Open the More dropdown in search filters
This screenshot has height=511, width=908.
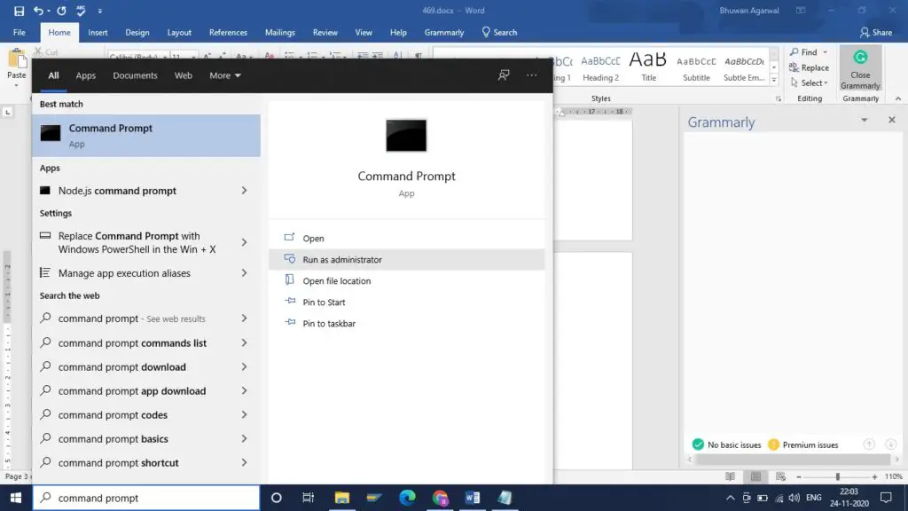tap(224, 75)
